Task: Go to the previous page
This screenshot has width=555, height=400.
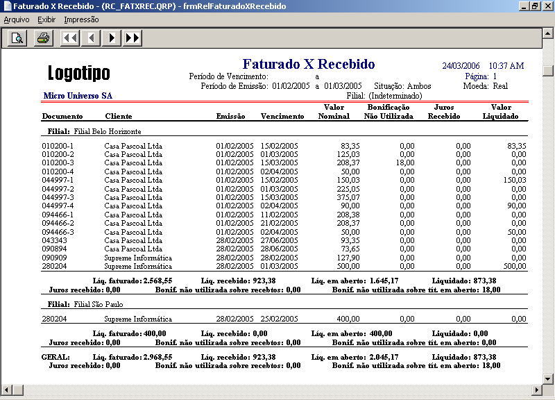Action: tap(91, 38)
